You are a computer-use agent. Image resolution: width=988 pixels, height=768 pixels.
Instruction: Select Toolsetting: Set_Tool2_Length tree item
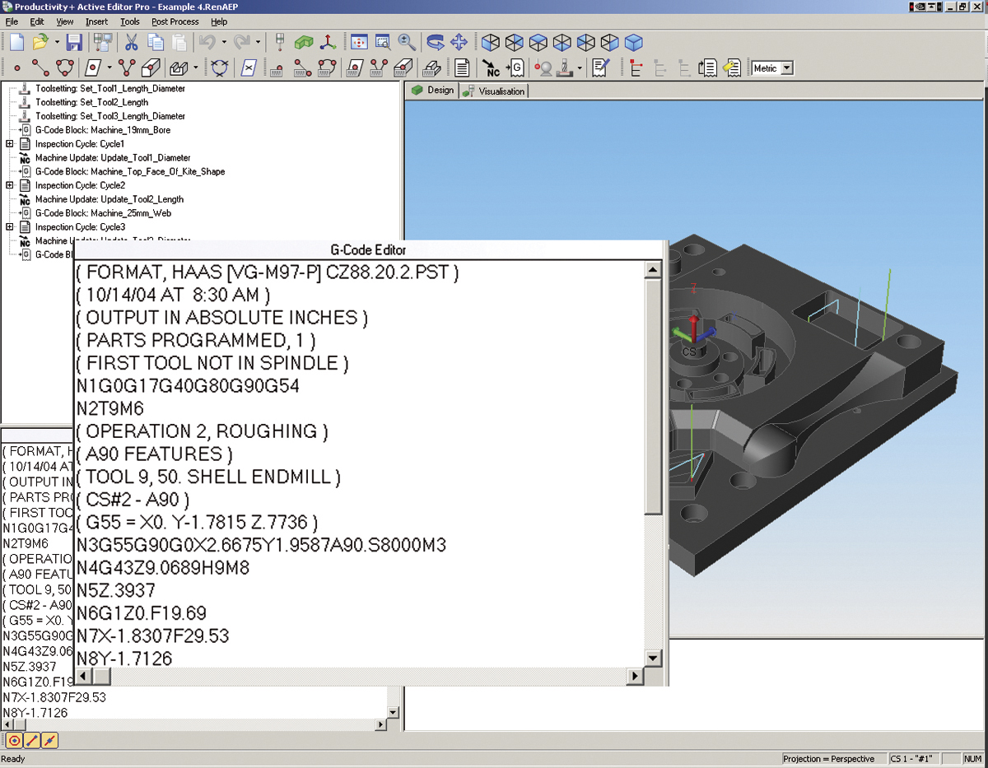pyautogui.click(x=91, y=102)
